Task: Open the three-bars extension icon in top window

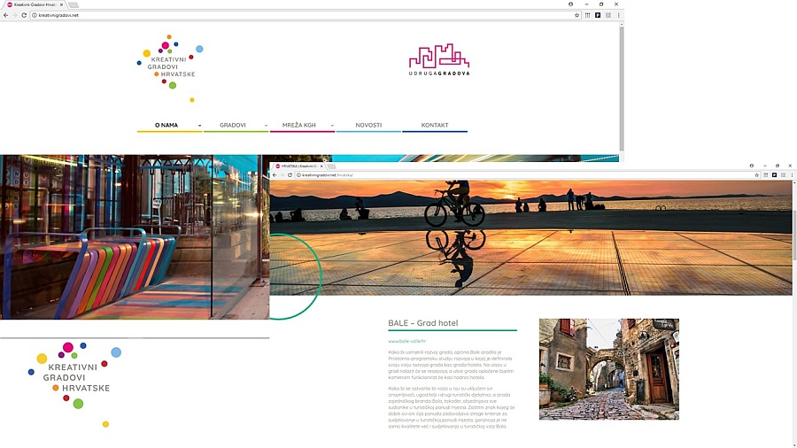Action: (x=588, y=15)
